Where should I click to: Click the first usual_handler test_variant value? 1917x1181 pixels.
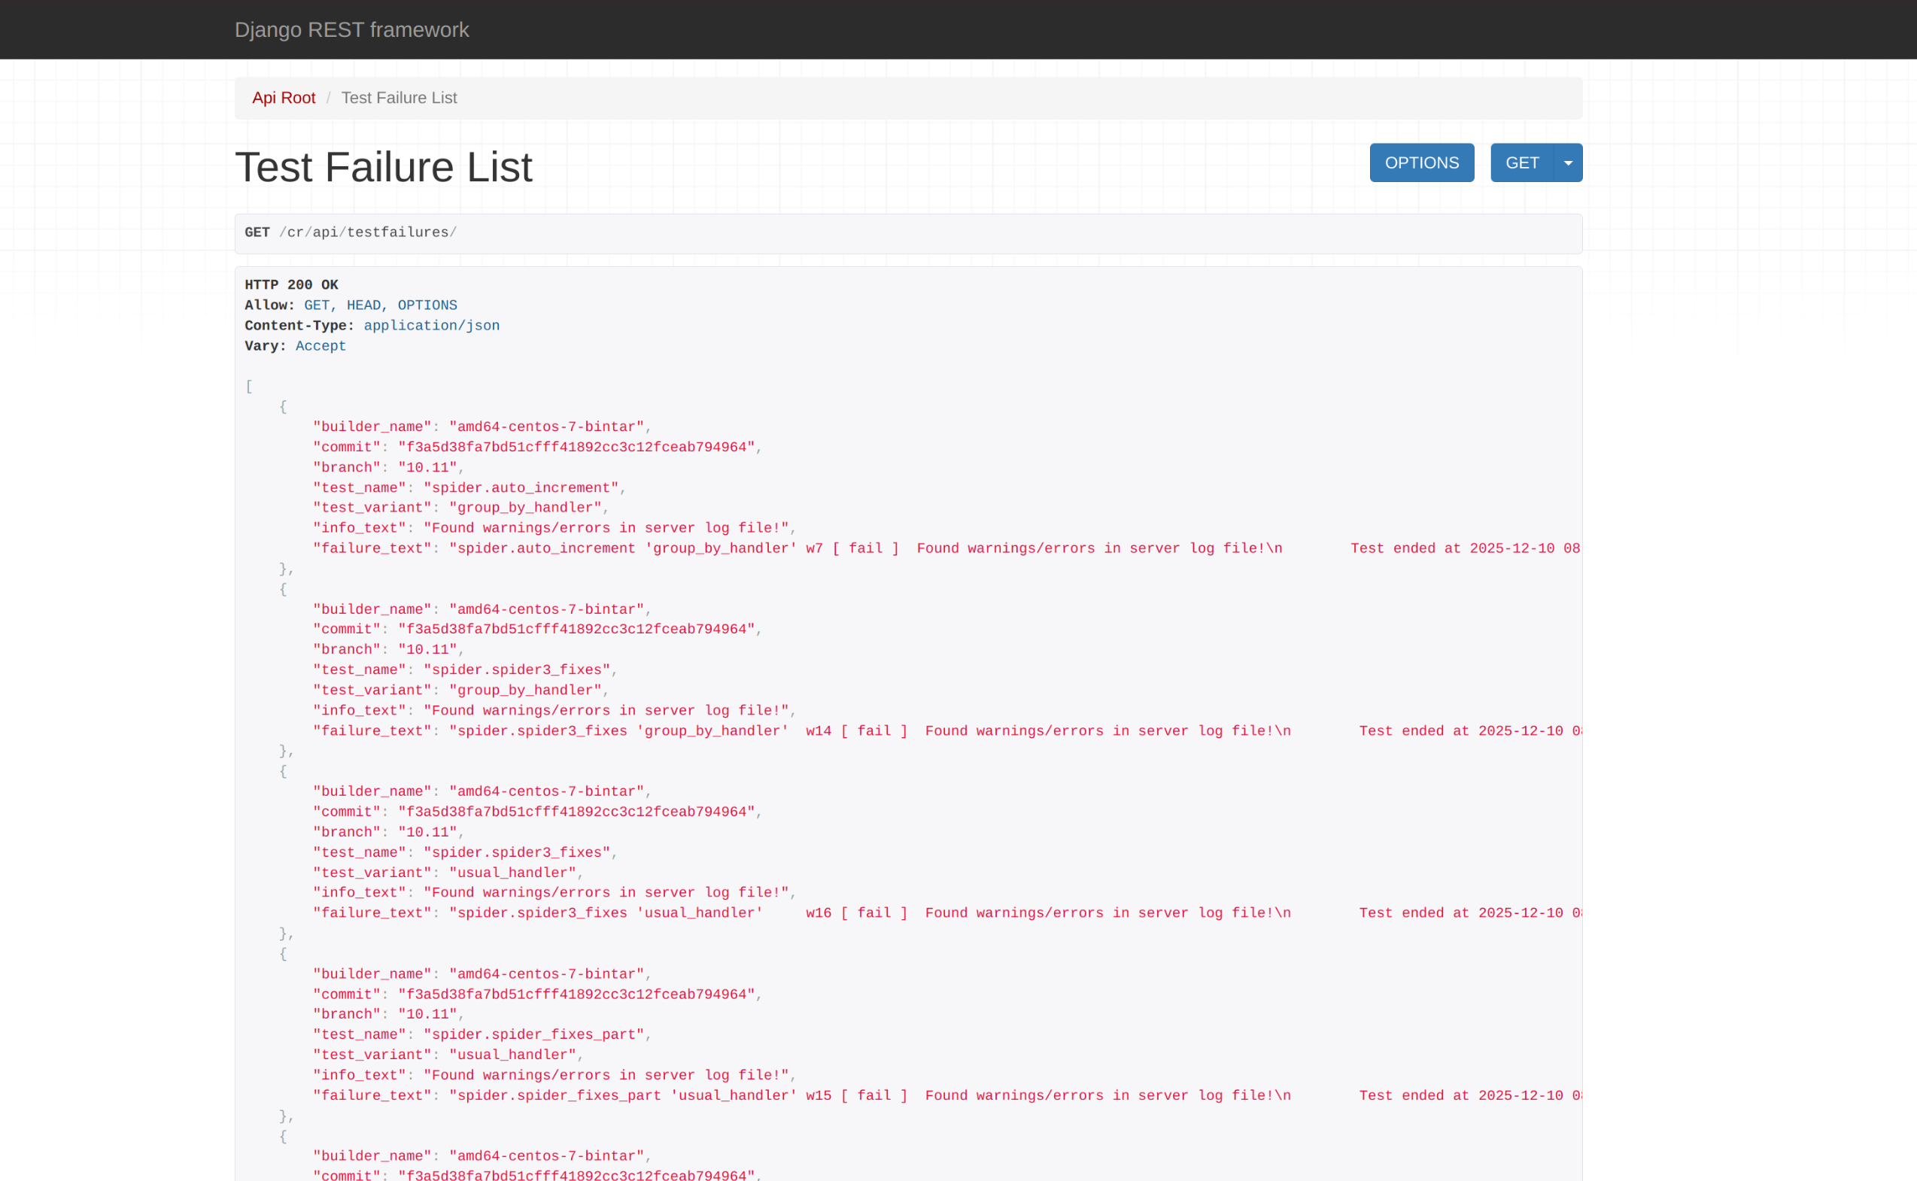(512, 873)
